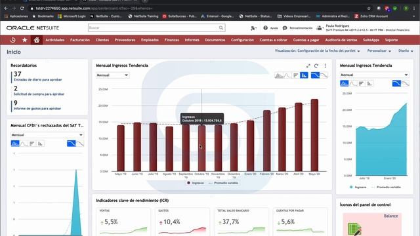420x236 pixels.
Task: Open the recent records clock icon
Action: point(12,40)
